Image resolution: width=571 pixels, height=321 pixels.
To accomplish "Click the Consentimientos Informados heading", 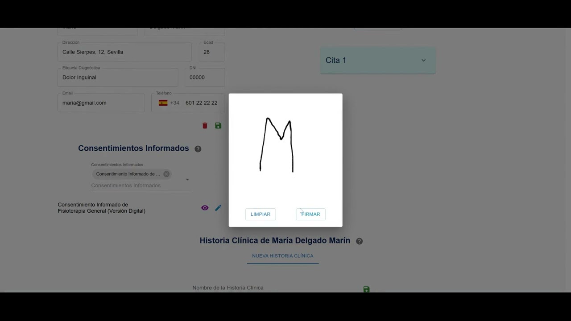I will pyautogui.click(x=133, y=148).
